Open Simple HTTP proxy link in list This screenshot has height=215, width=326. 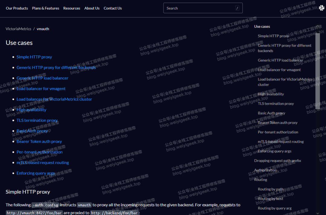(34, 57)
